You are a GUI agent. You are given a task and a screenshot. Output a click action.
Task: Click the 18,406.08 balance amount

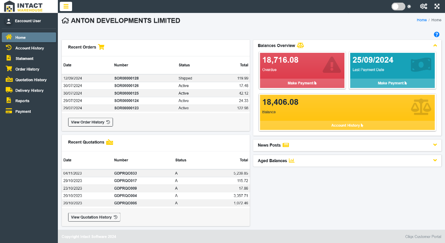(280, 102)
